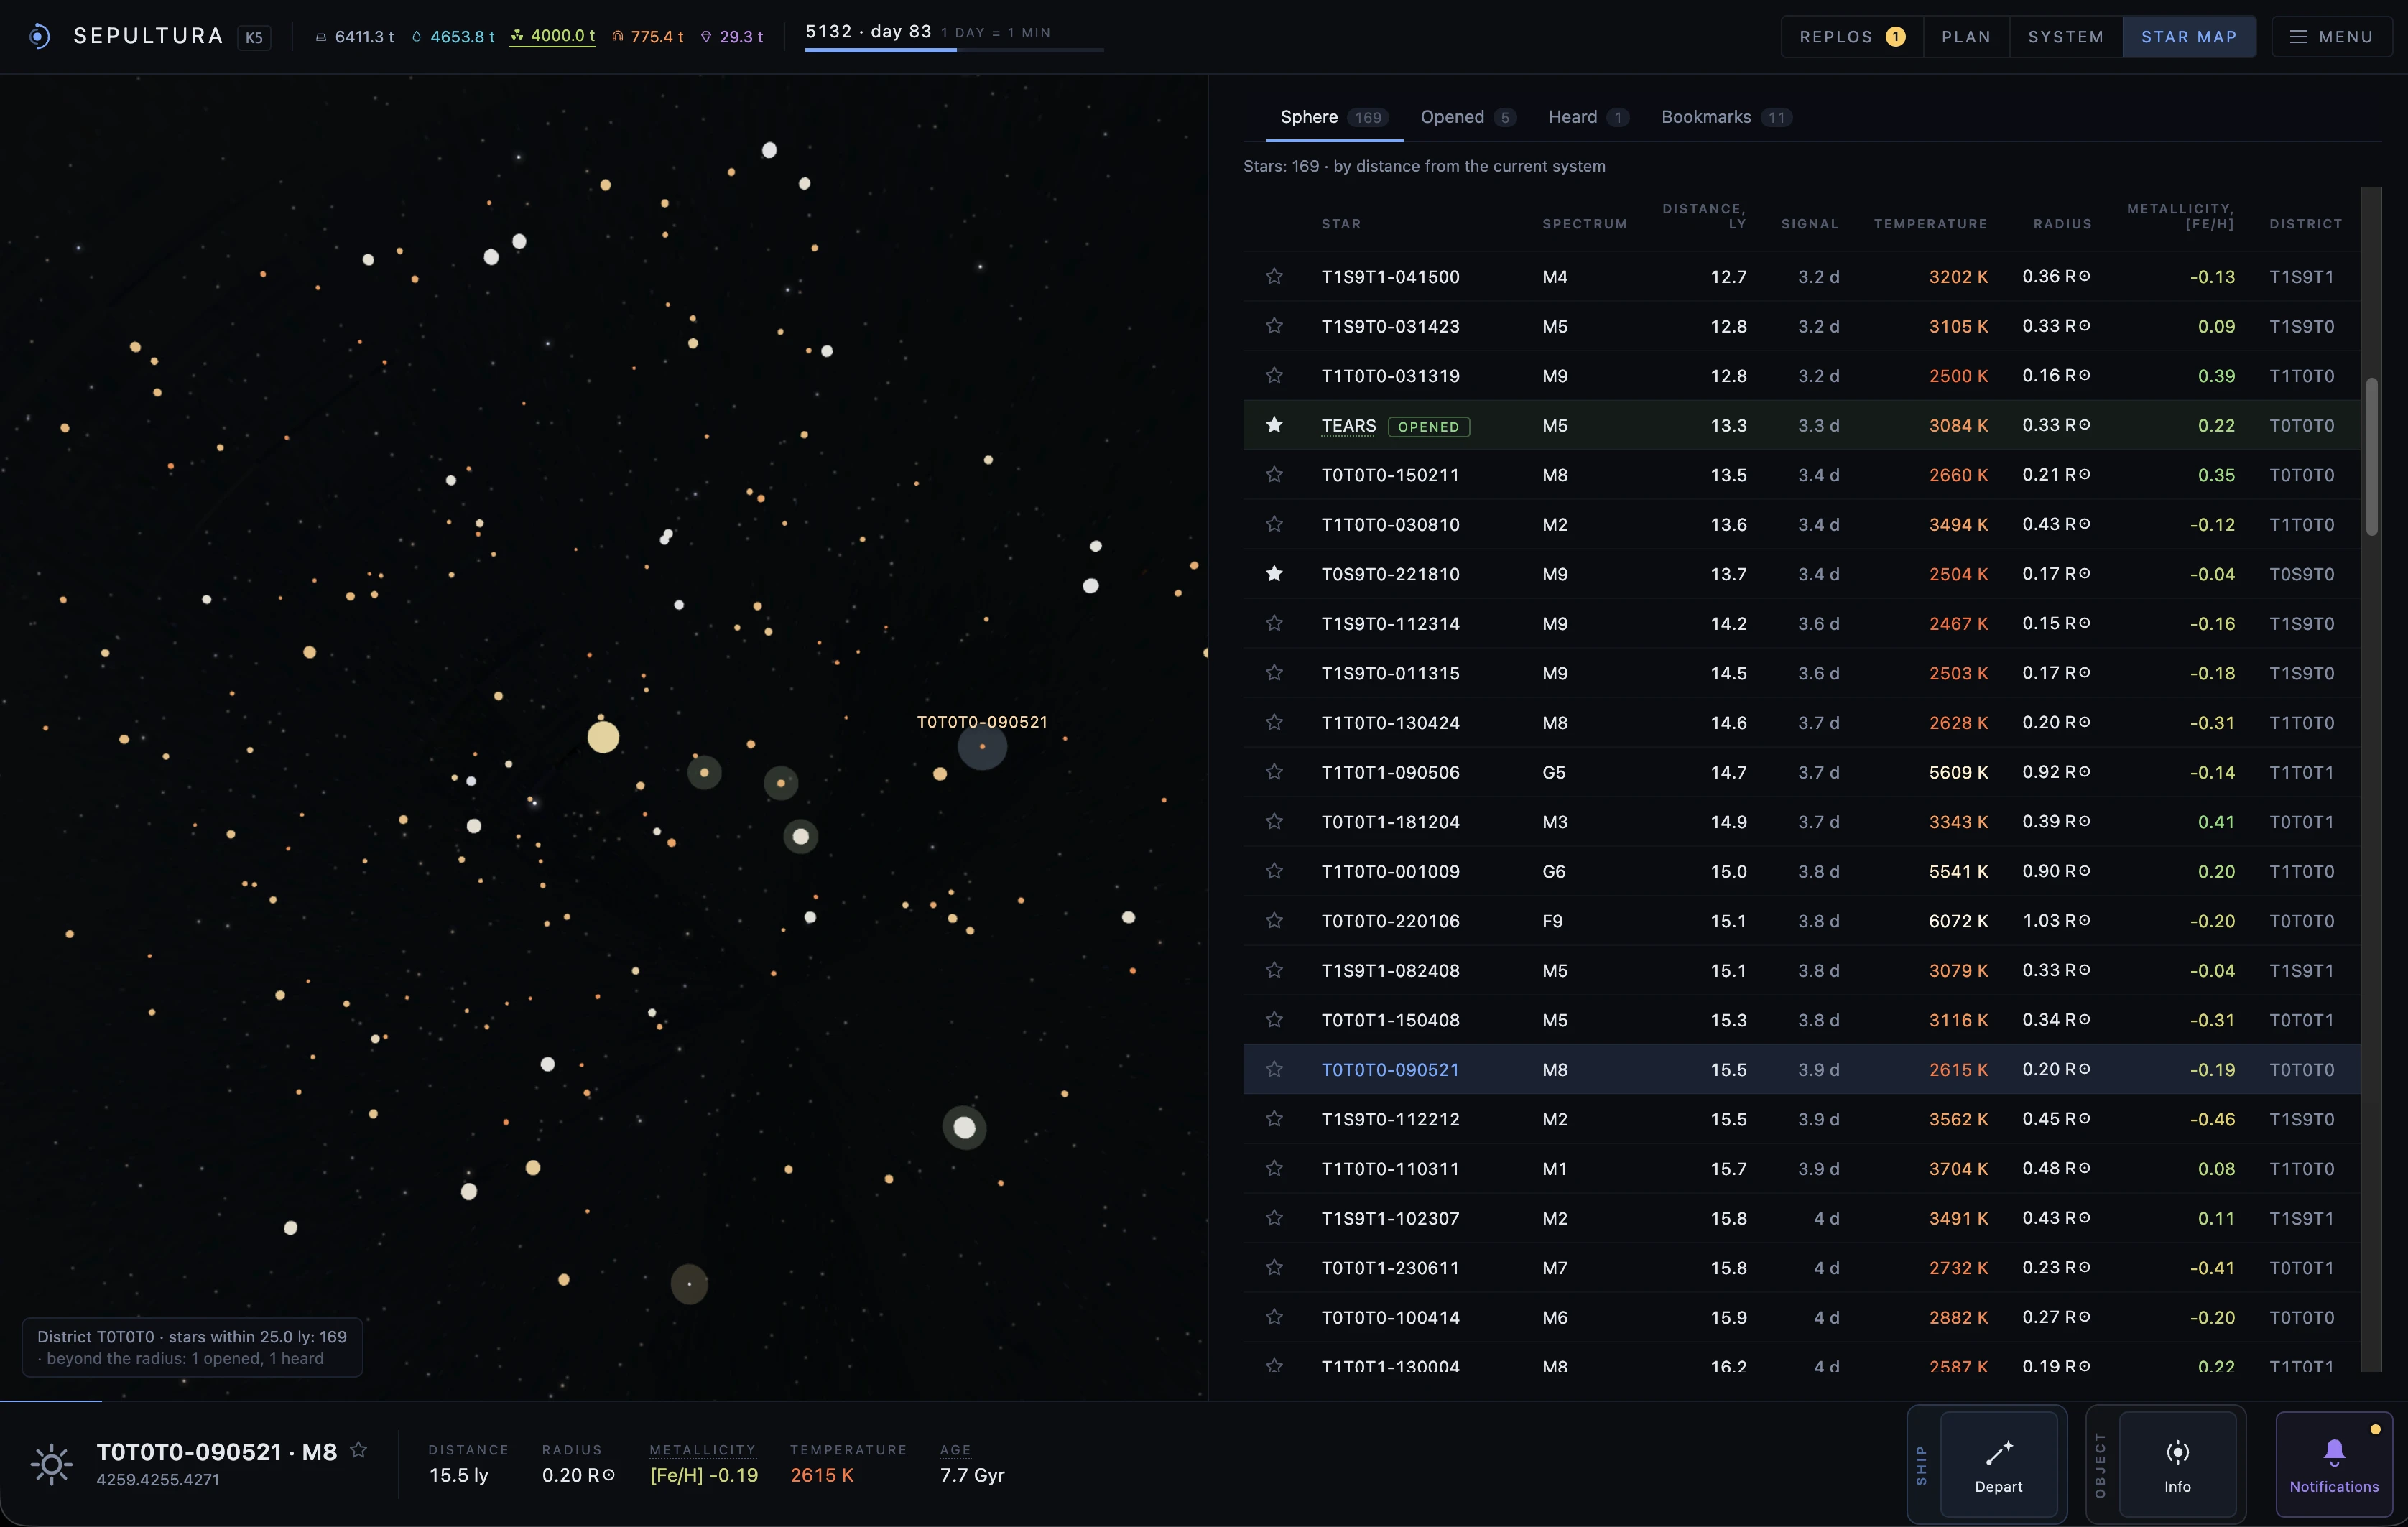Open the object Info icon

point(2177,1452)
